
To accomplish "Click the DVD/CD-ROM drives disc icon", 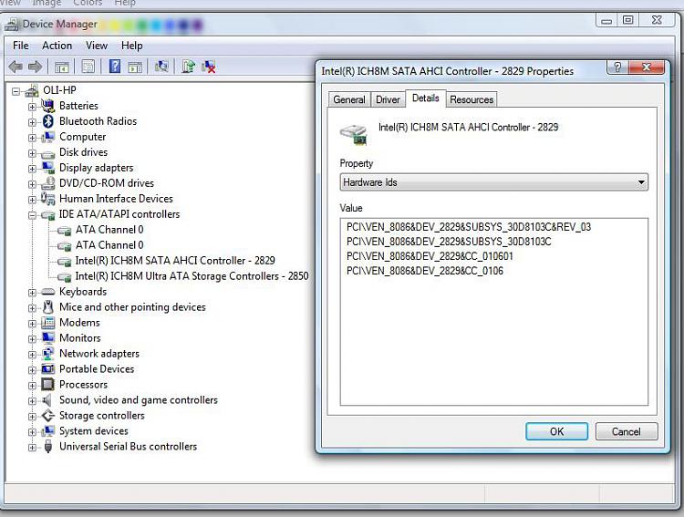I will click(48, 183).
